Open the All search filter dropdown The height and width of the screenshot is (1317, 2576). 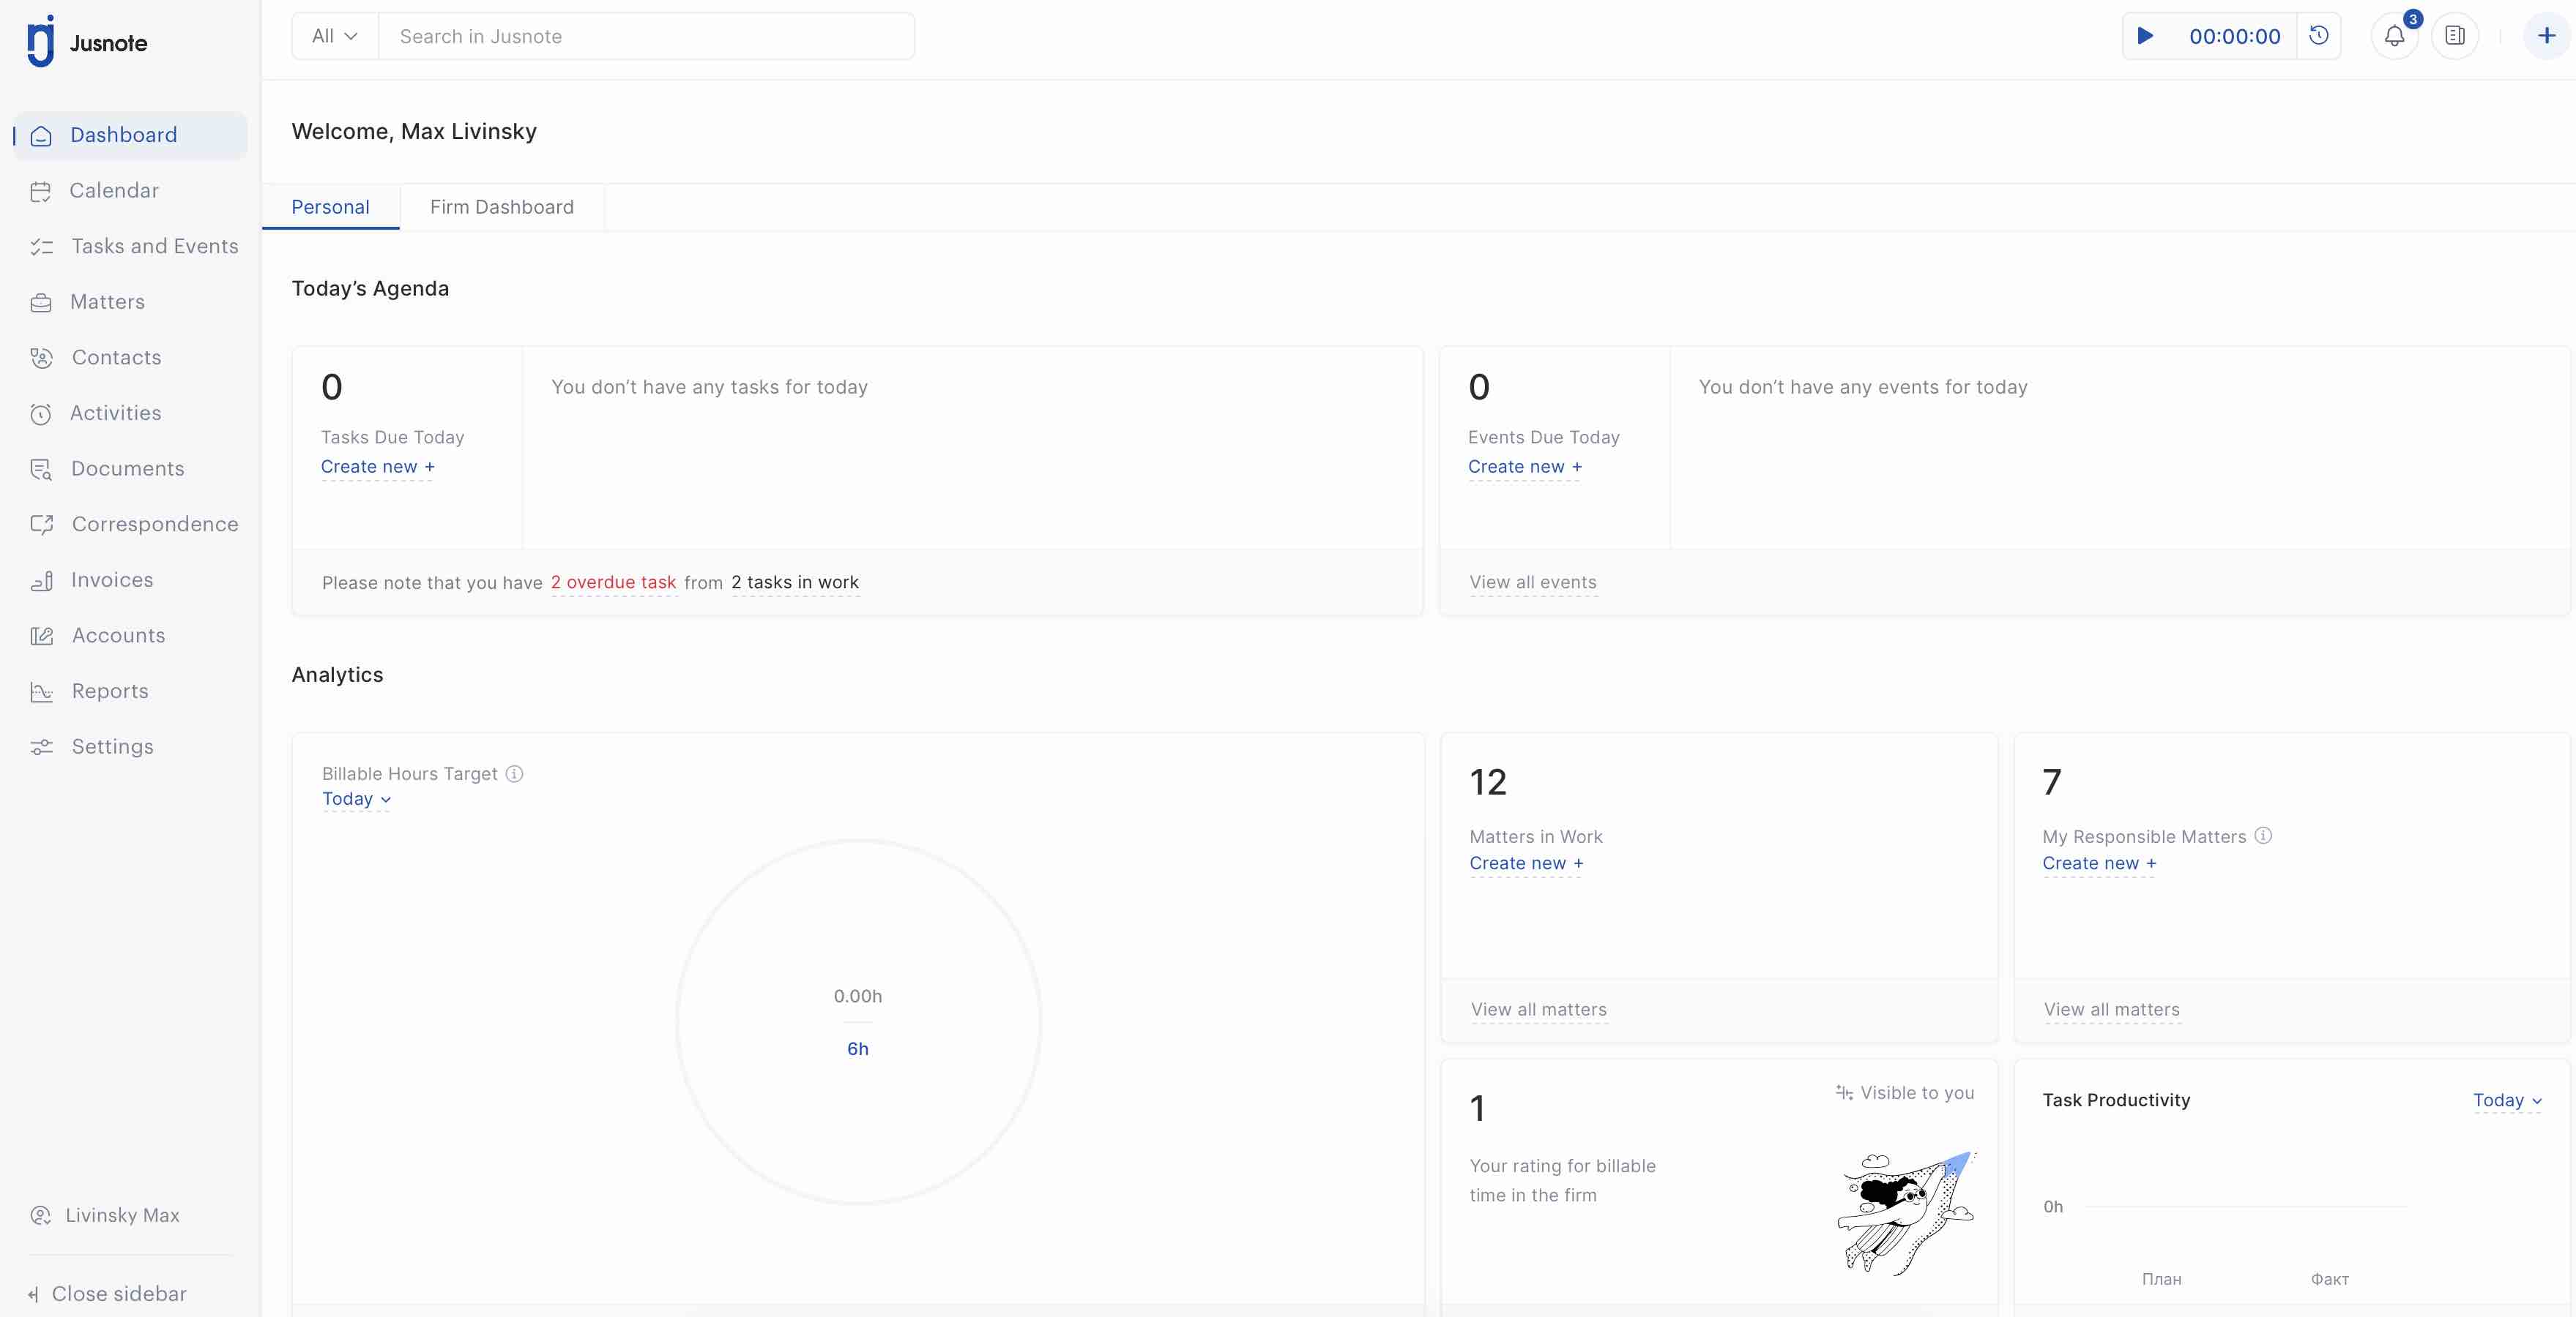click(x=334, y=35)
